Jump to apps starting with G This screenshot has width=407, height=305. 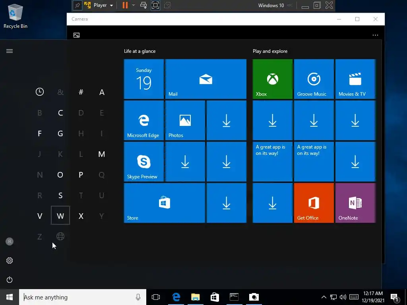(x=60, y=133)
